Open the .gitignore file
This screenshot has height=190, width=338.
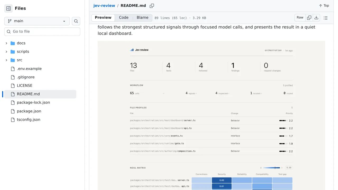point(26,77)
